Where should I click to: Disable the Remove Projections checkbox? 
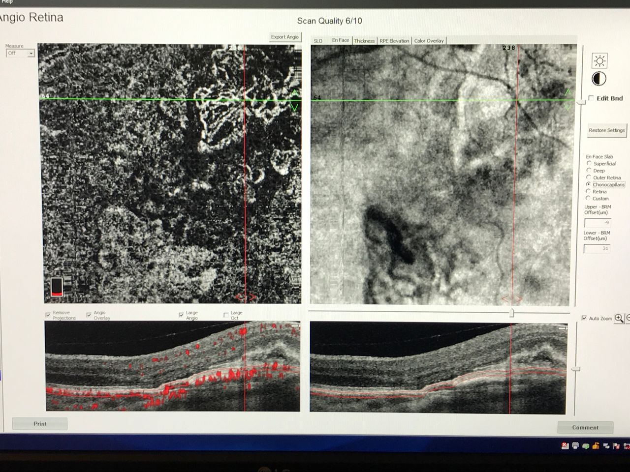coord(48,315)
